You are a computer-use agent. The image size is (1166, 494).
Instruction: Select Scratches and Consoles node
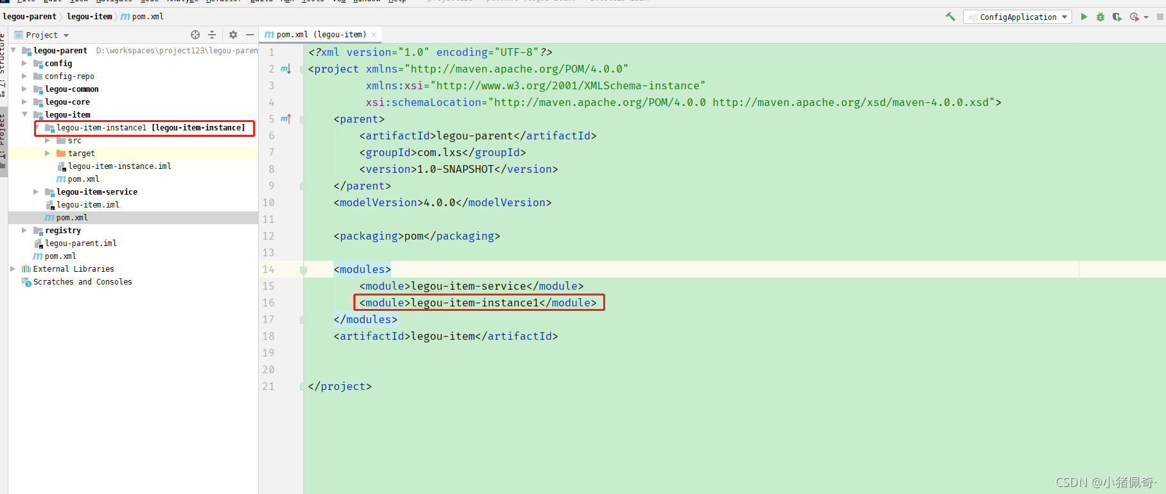[83, 281]
